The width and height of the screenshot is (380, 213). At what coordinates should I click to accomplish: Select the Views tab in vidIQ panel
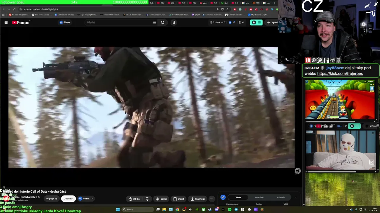[x=238, y=197]
